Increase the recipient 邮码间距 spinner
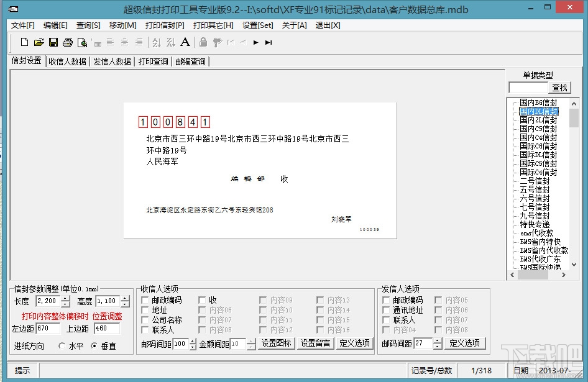Viewport: 588px width, 382px height. pos(193,341)
